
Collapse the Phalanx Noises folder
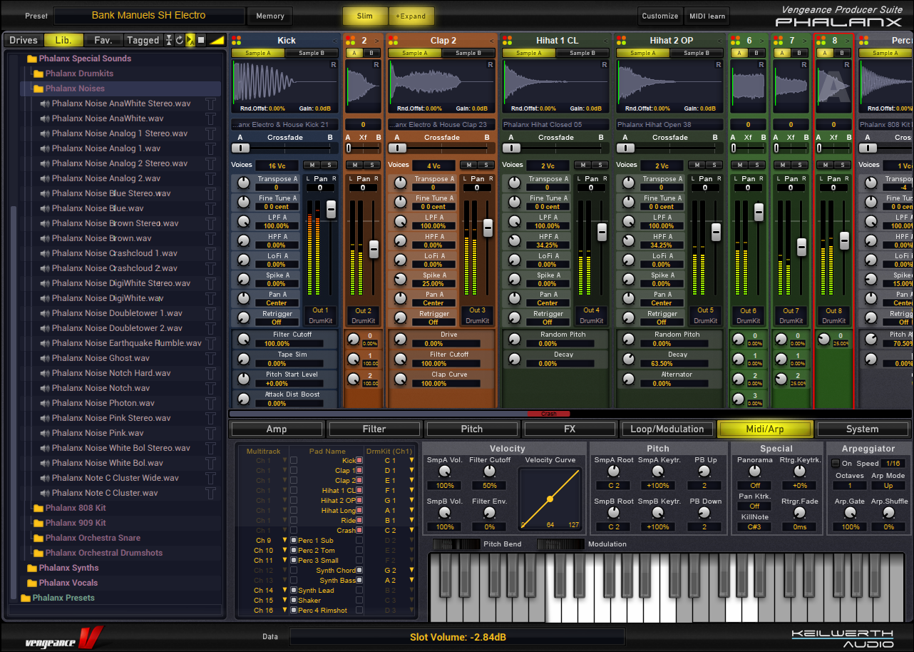tap(38, 88)
